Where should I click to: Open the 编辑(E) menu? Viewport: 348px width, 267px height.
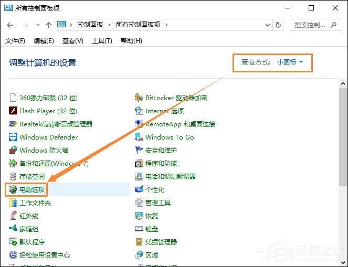tap(44, 41)
